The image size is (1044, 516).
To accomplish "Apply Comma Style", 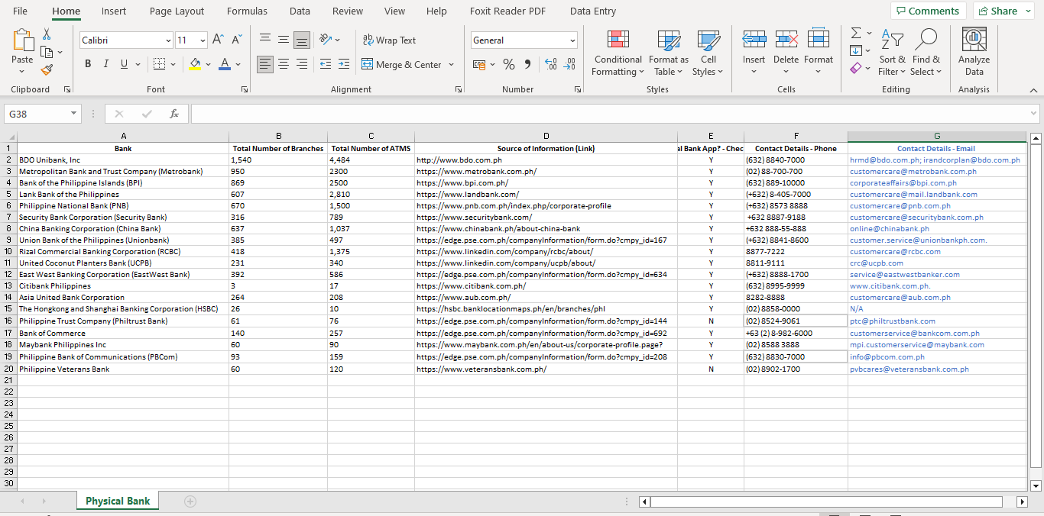I will pos(527,64).
